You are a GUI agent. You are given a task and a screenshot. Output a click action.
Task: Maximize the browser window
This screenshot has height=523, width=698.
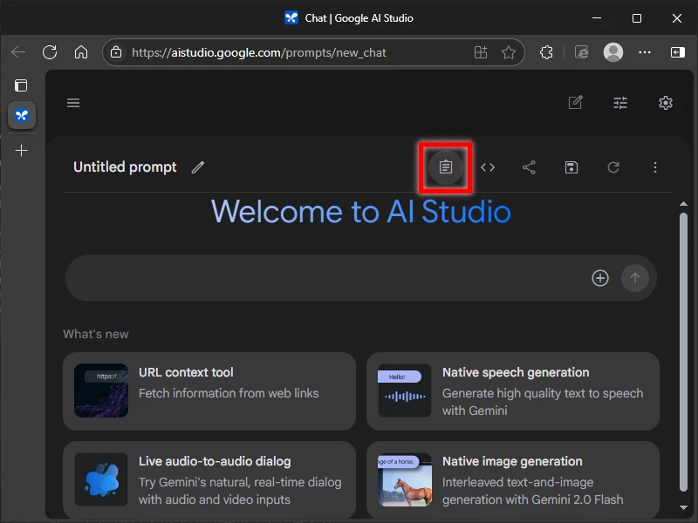(637, 18)
